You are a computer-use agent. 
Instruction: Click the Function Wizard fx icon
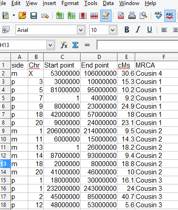(x=64, y=45)
